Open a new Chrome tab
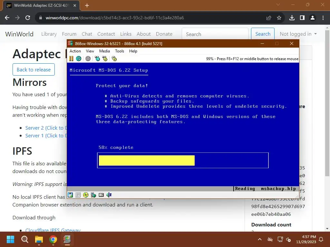Image resolution: width=330 pixels, height=247 pixels. [87, 5]
